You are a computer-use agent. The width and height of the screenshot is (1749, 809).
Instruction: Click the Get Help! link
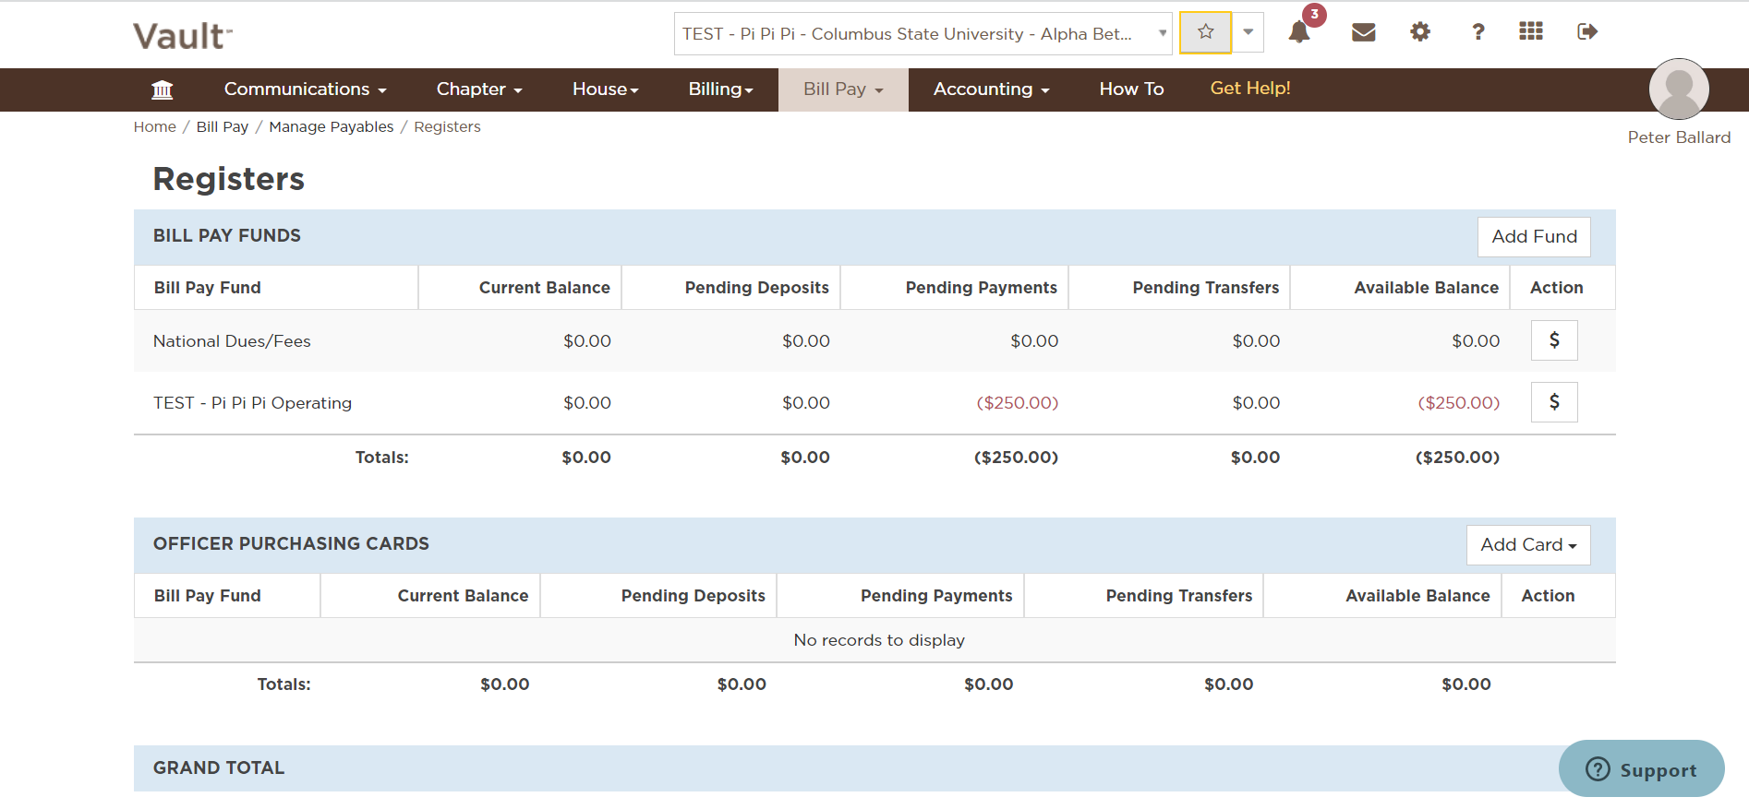1249,89
